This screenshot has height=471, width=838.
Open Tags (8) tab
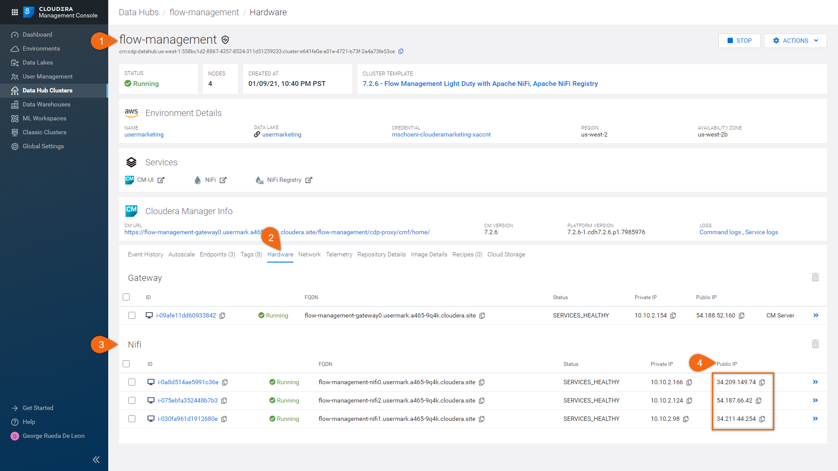[251, 255]
